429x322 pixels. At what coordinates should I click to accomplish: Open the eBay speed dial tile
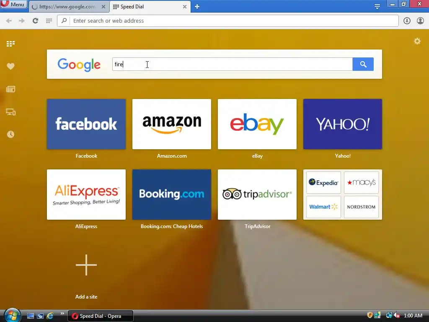pyautogui.click(x=257, y=124)
